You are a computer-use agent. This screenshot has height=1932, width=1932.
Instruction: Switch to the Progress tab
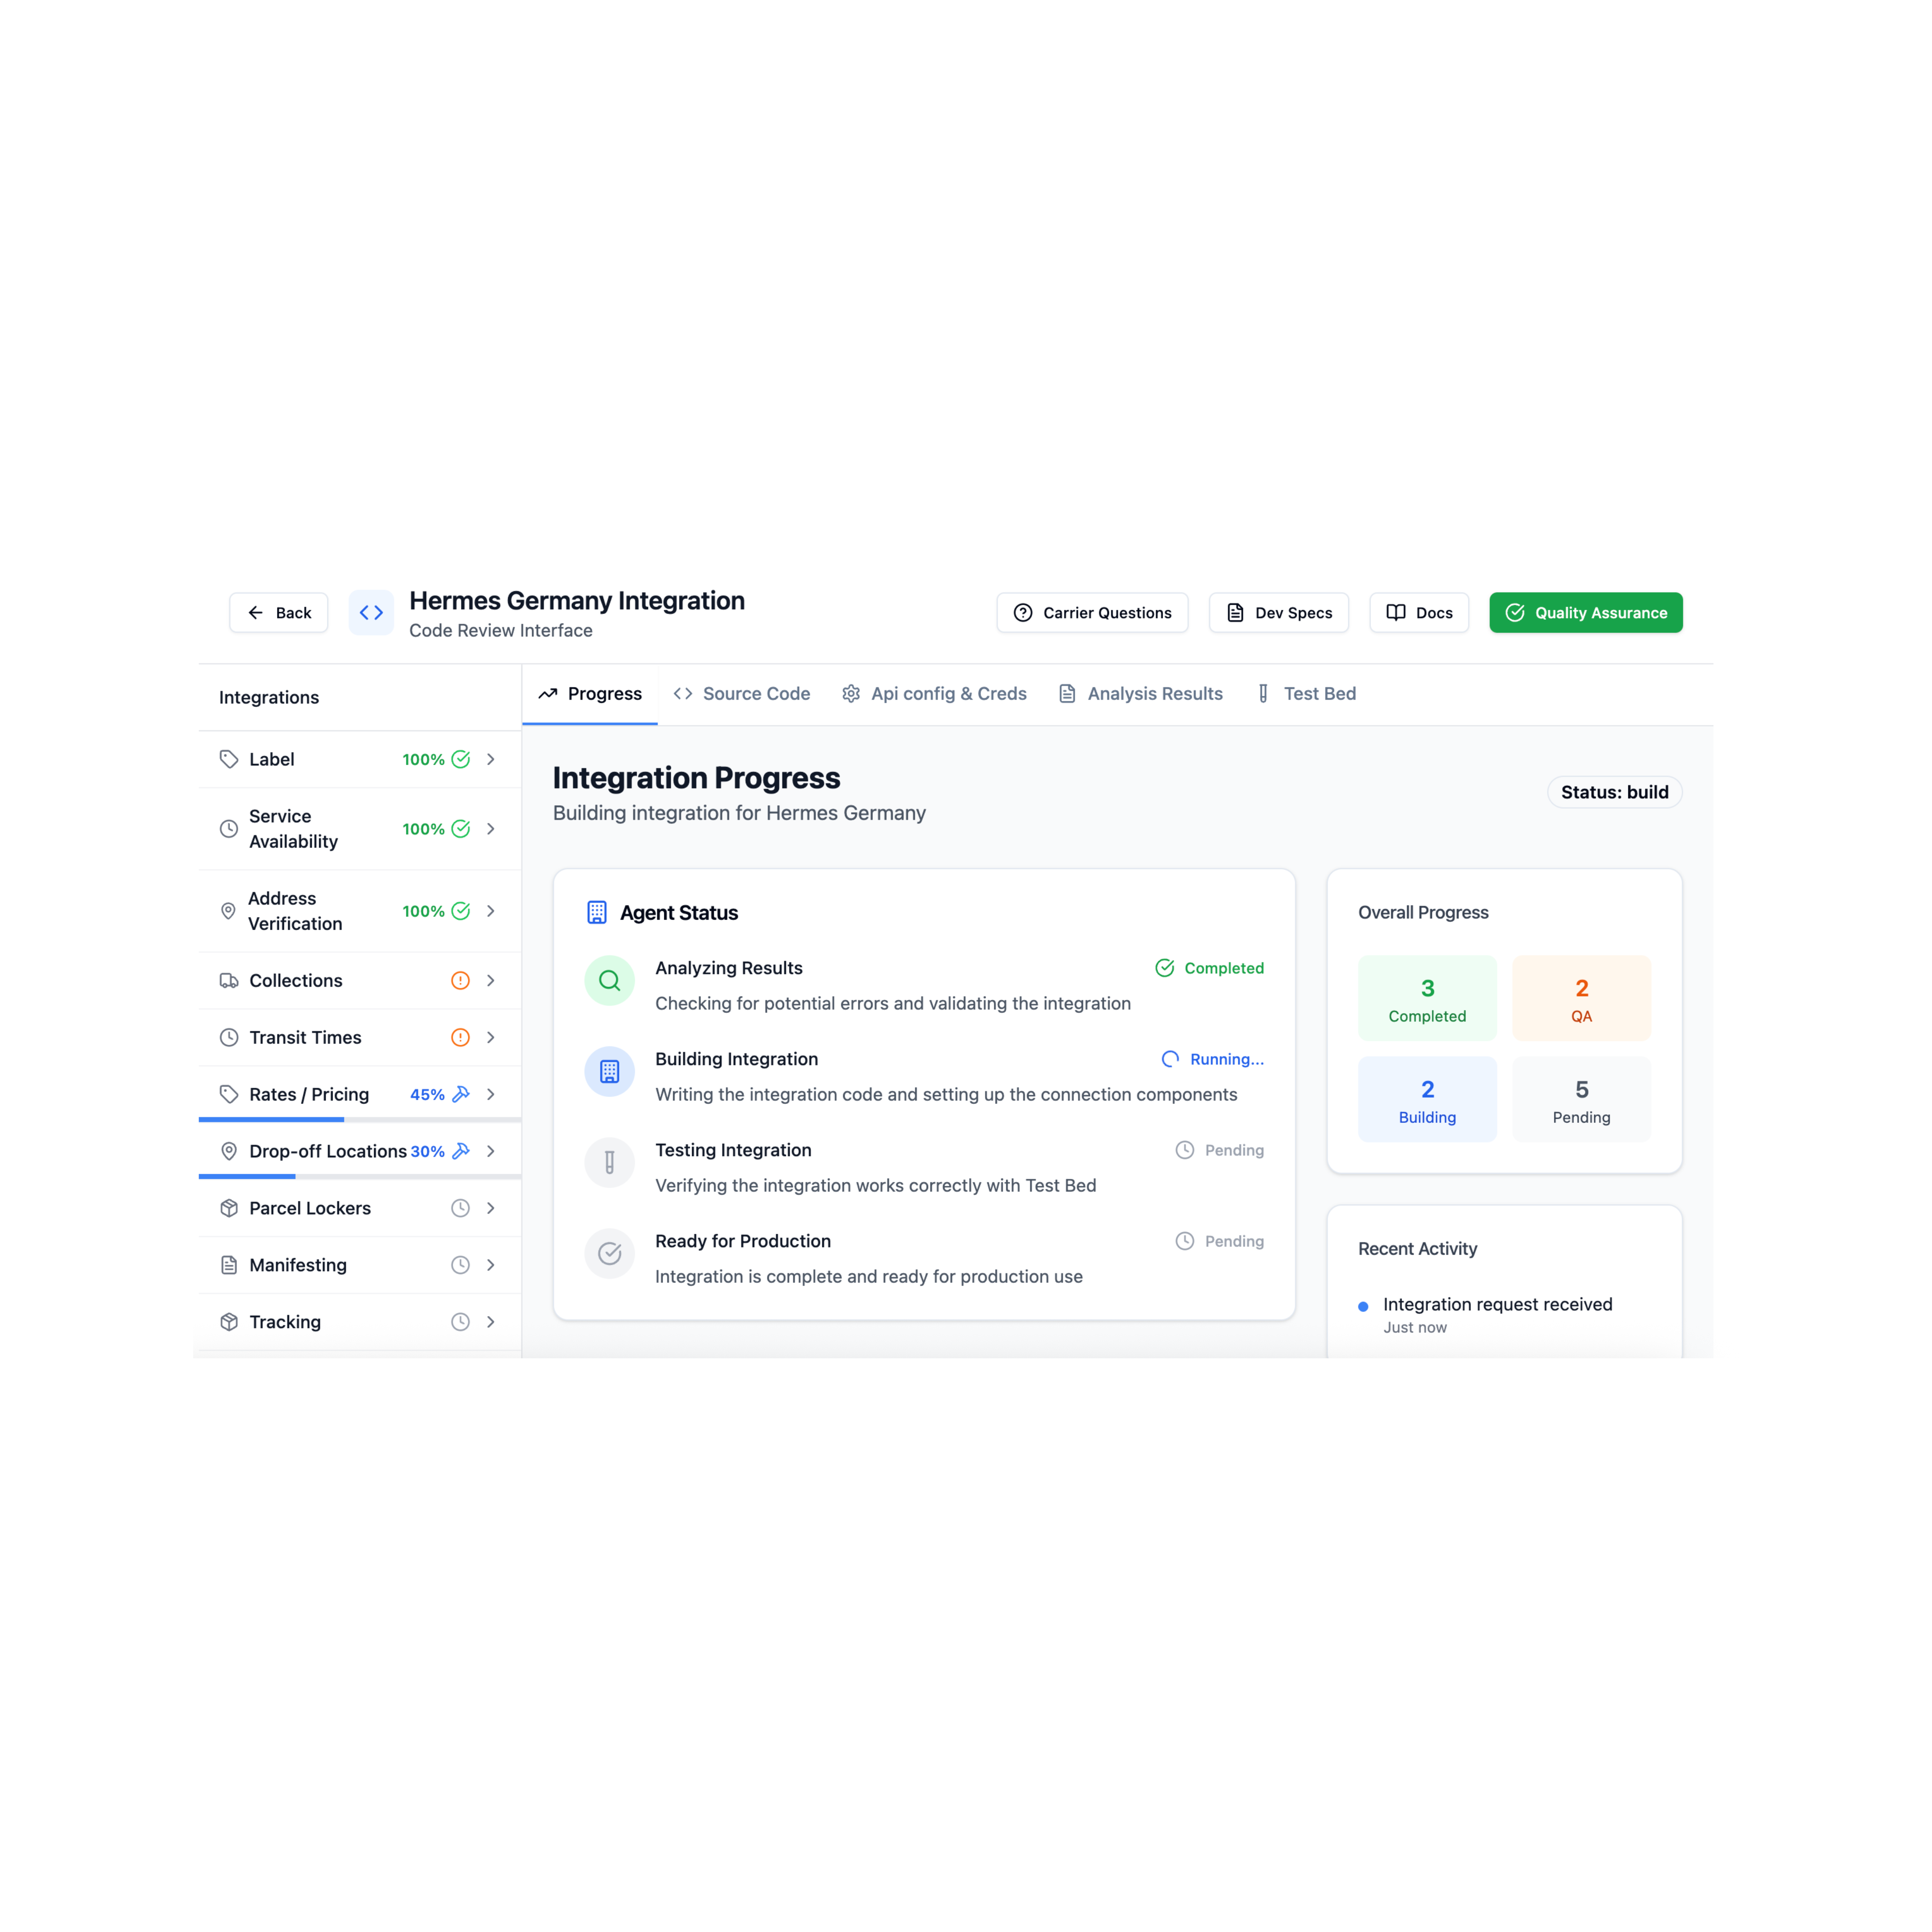click(590, 694)
